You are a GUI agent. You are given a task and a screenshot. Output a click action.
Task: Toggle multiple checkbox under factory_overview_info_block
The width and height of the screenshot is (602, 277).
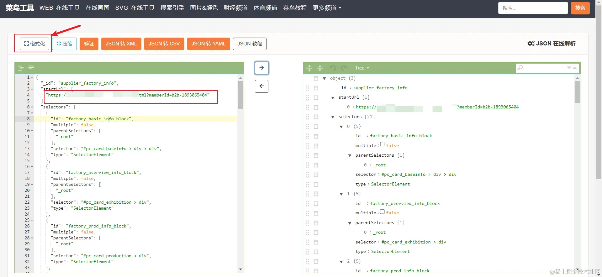click(382, 212)
